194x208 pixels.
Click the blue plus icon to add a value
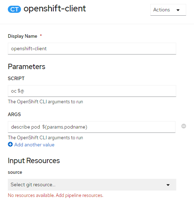(x=10, y=144)
